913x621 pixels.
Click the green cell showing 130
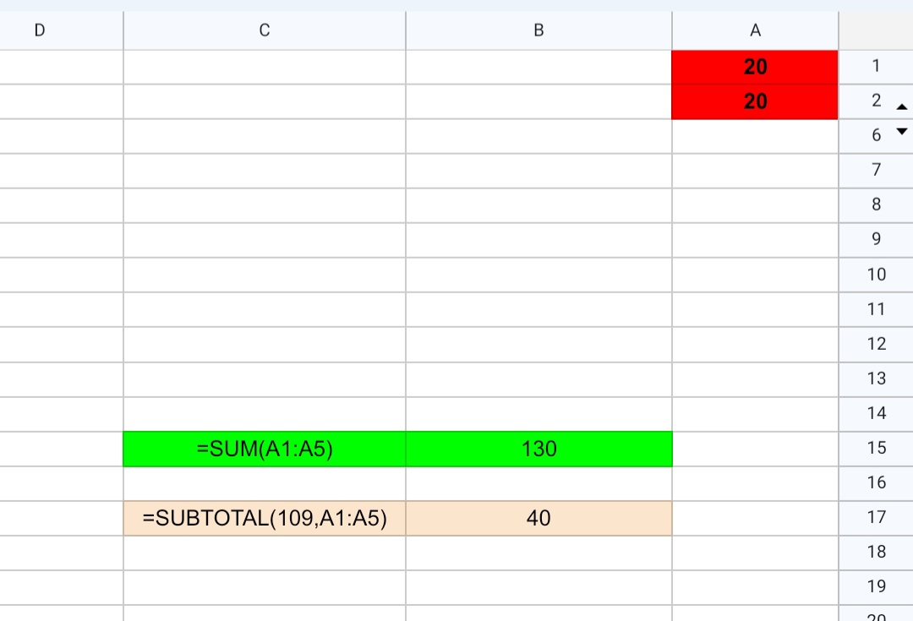point(539,448)
